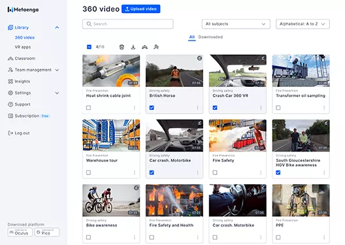Uncheck South Gloucestershire HGV Bike awareness checkbox

tap(278, 172)
